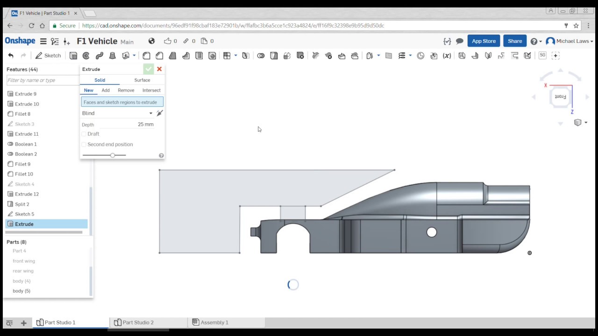Click the Front face on view cube
598x336 pixels.
pos(560,97)
